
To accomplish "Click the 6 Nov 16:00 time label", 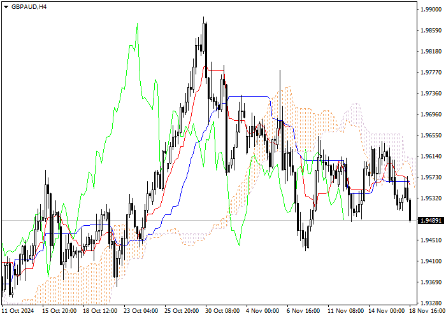I will coord(303,311).
